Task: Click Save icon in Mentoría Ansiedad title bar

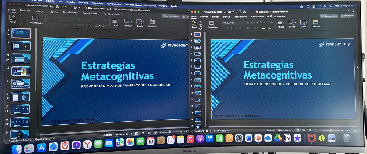Action: (x=58, y=6)
